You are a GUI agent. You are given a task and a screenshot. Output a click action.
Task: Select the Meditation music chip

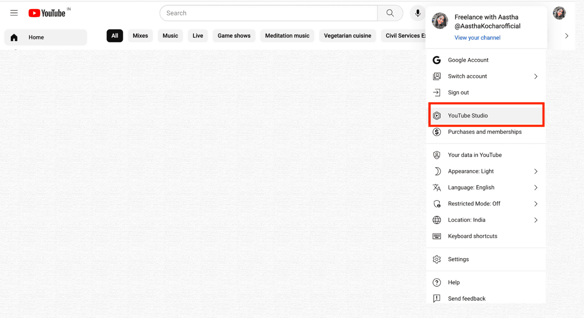click(x=287, y=36)
